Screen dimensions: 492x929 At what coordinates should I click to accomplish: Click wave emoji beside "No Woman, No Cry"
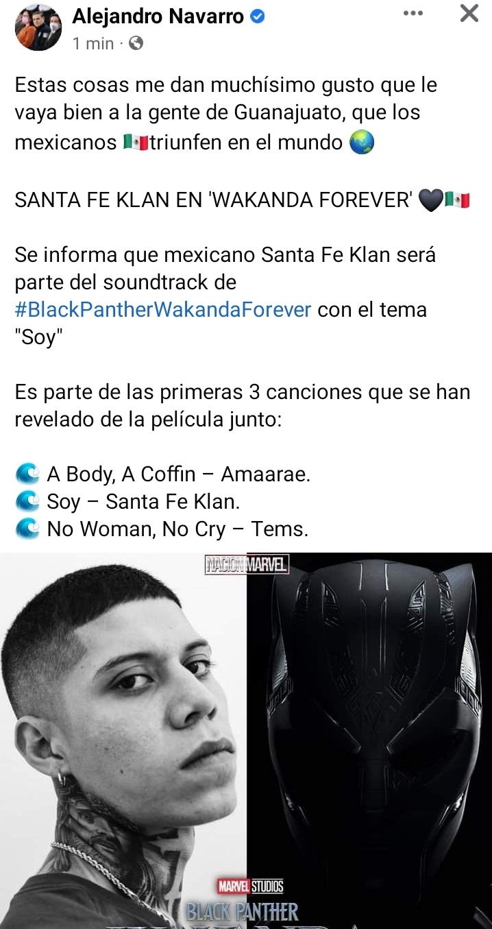(27, 529)
